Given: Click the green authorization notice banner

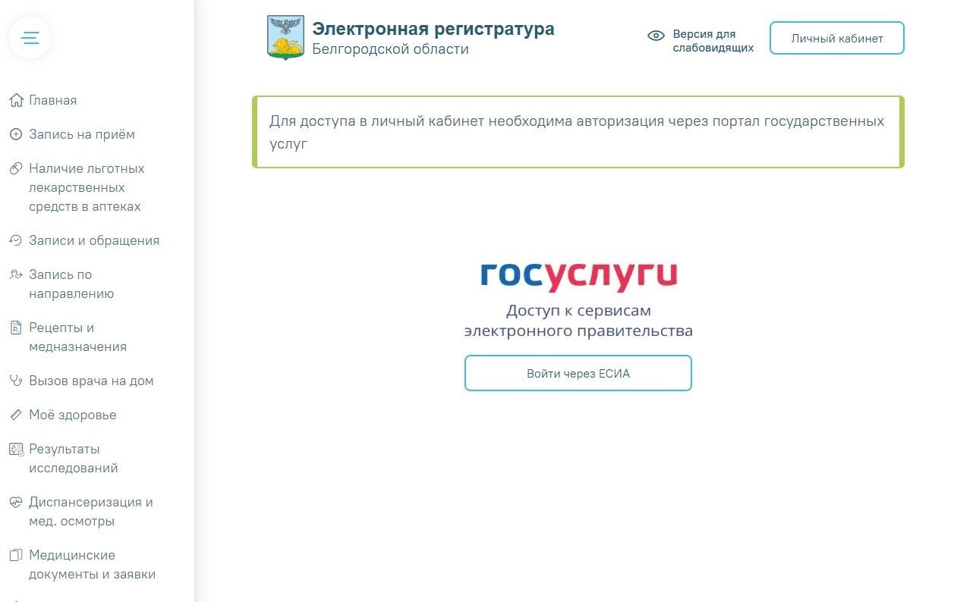Looking at the screenshot, I should 578,131.
